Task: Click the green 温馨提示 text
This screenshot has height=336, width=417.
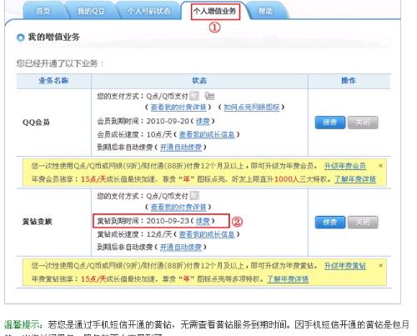Action: tap(23, 324)
